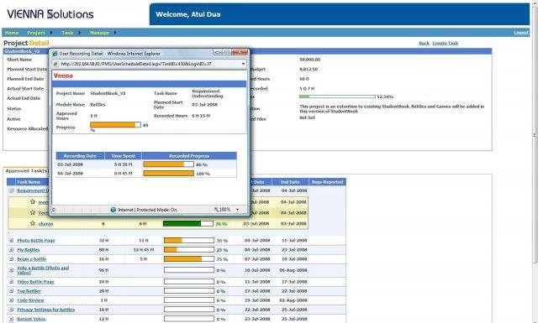Expand the Begin a Battle task row
Viewport: 538px width, 323px height.
pyautogui.click(x=11, y=259)
